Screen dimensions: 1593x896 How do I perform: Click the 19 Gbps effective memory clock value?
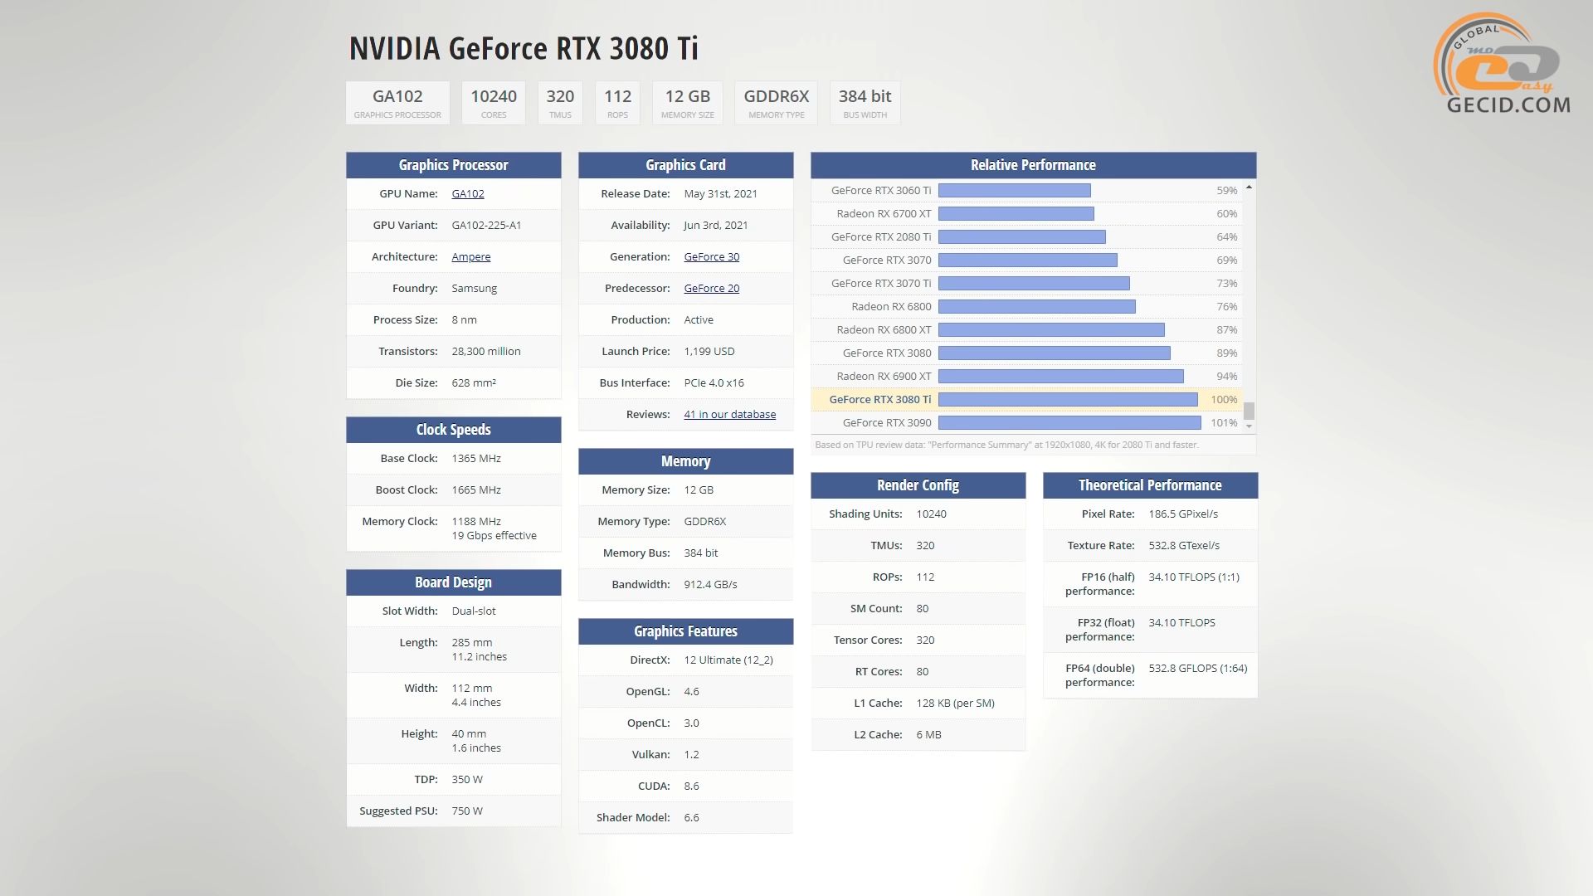coord(494,535)
